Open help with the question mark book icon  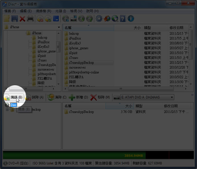pos(123,19)
